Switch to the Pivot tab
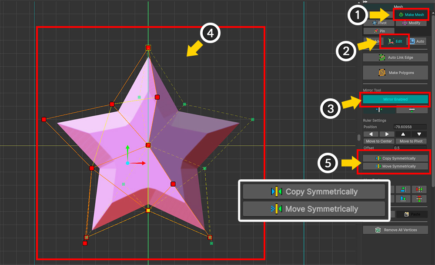 click(x=379, y=23)
